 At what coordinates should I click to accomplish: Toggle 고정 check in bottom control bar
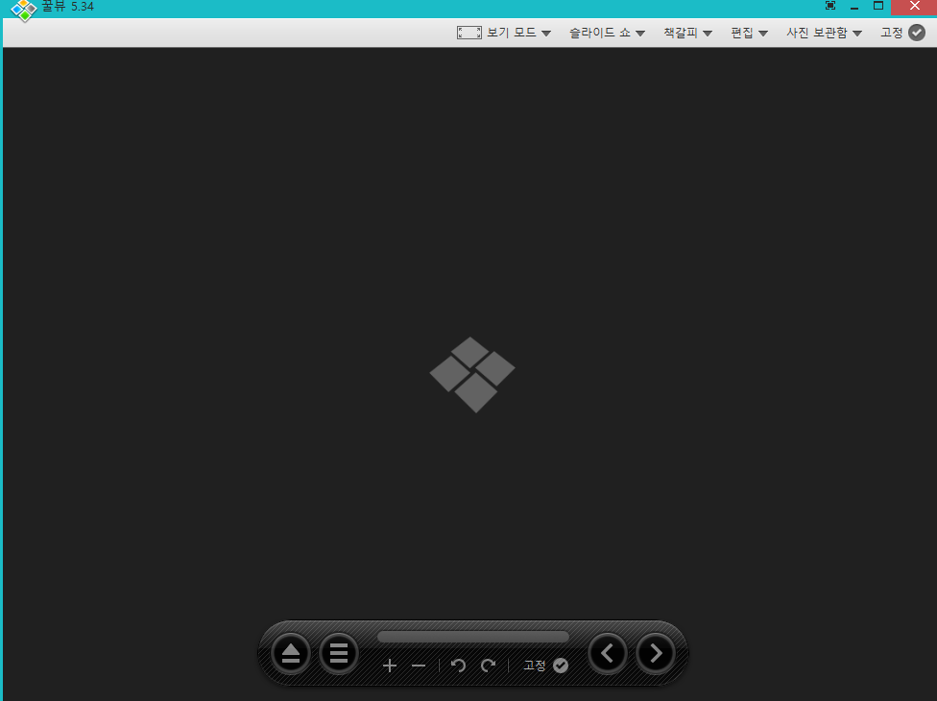(561, 666)
